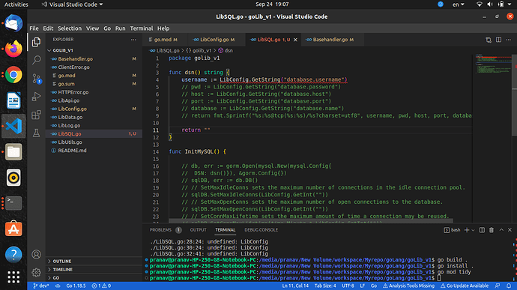Change Tab Size: 4 setting
The height and width of the screenshot is (290, 517).
(x=325, y=286)
